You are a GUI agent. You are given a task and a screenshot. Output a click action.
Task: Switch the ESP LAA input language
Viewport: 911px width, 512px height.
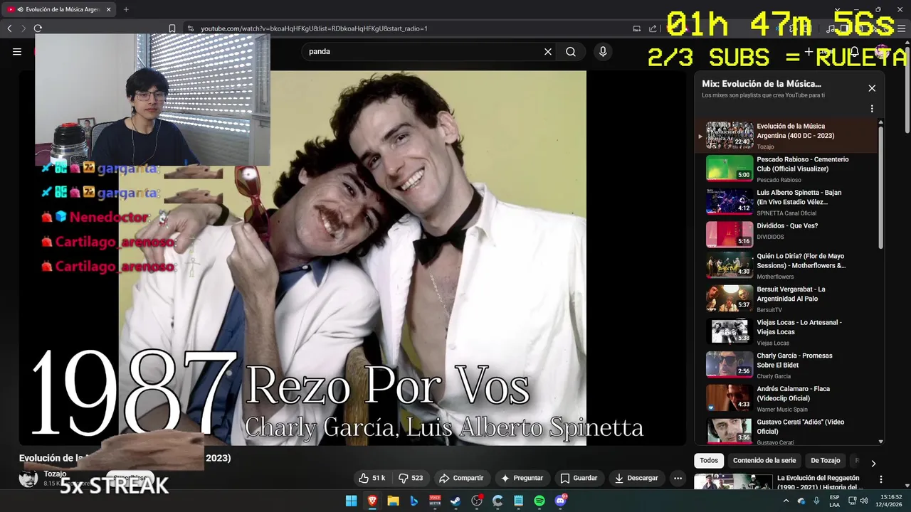point(834,501)
